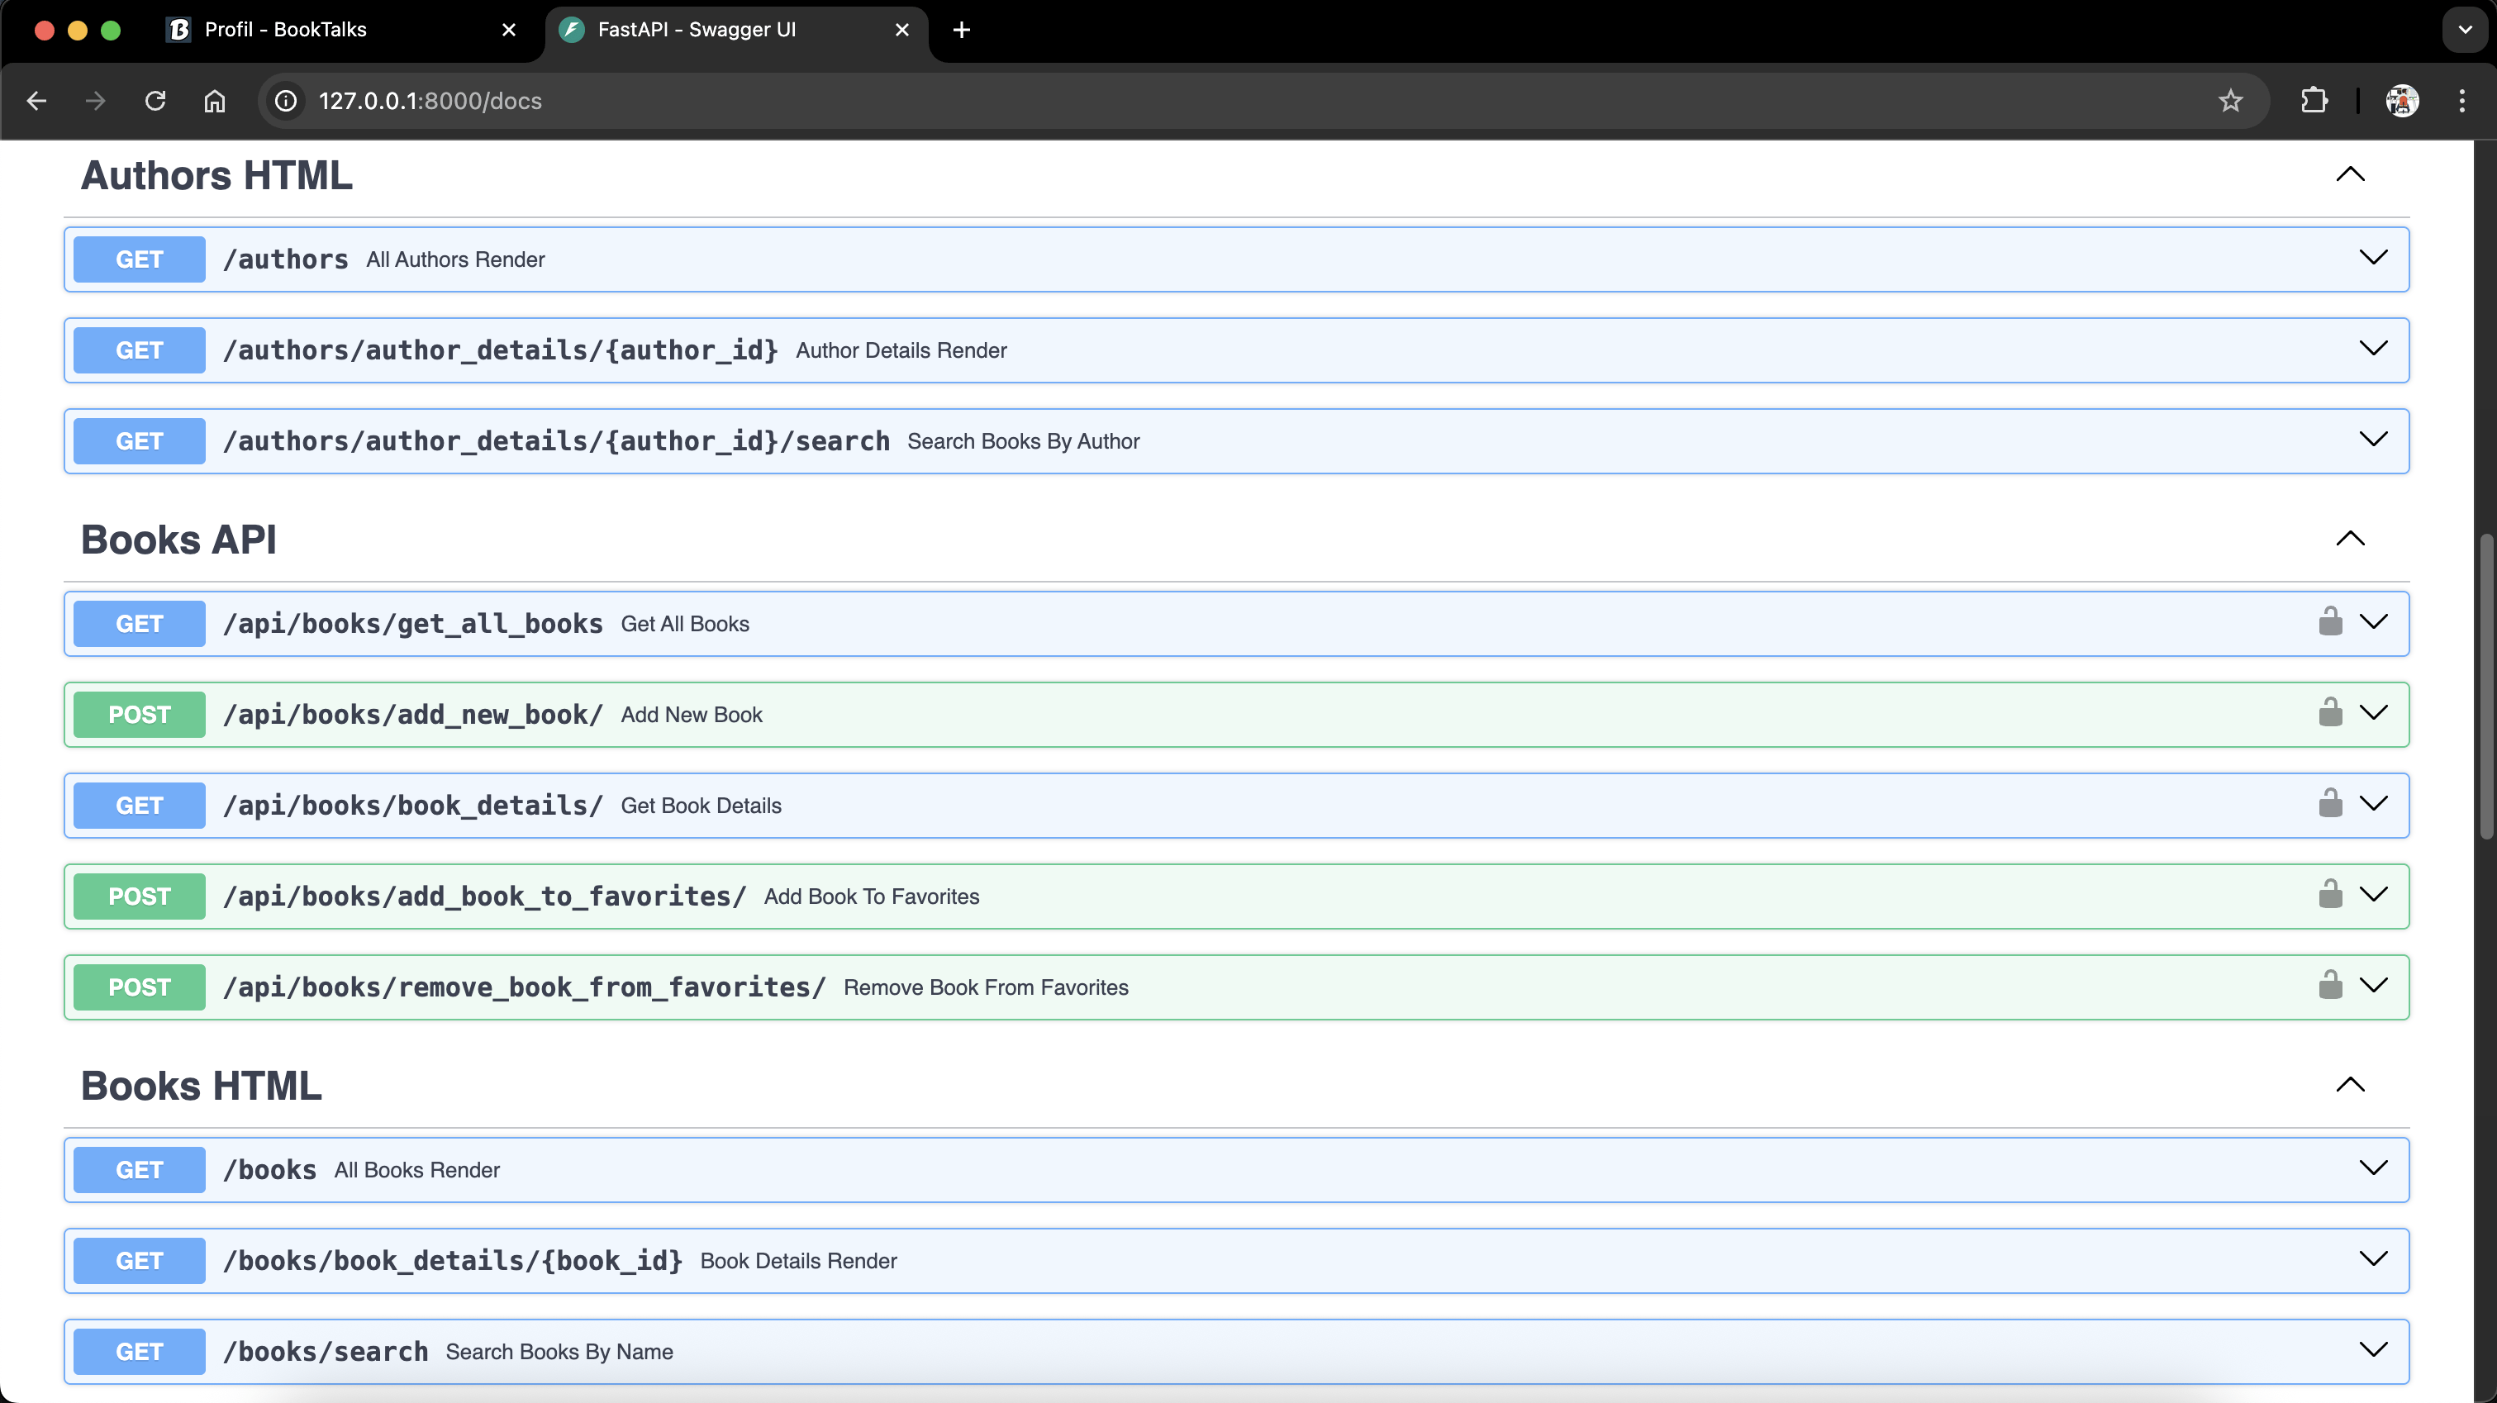Image resolution: width=2497 pixels, height=1403 pixels.
Task: Collapse the Books API section
Action: [x=2350, y=539]
